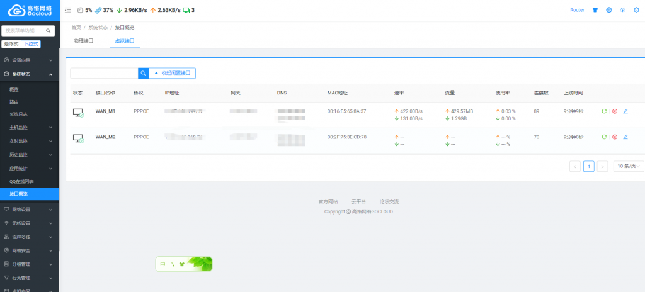
Task: Expand the 网络设置 sidebar menu
Action: (x=29, y=209)
